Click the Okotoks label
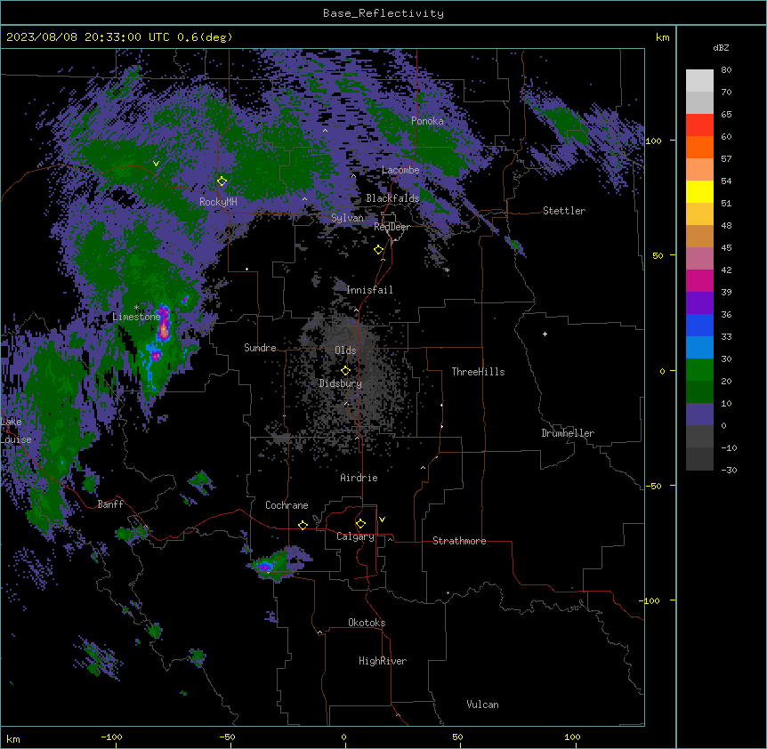767x749 pixels. (x=367, y=623)
